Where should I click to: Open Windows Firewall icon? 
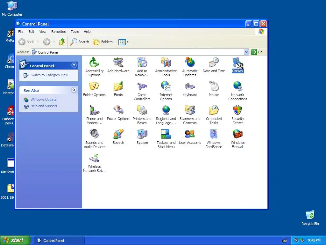pos(237,138)
